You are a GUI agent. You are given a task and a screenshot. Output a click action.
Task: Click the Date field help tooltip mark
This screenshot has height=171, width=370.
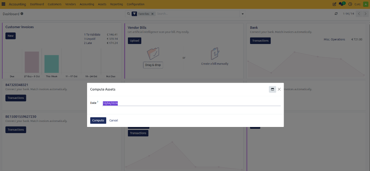[98, 102]
